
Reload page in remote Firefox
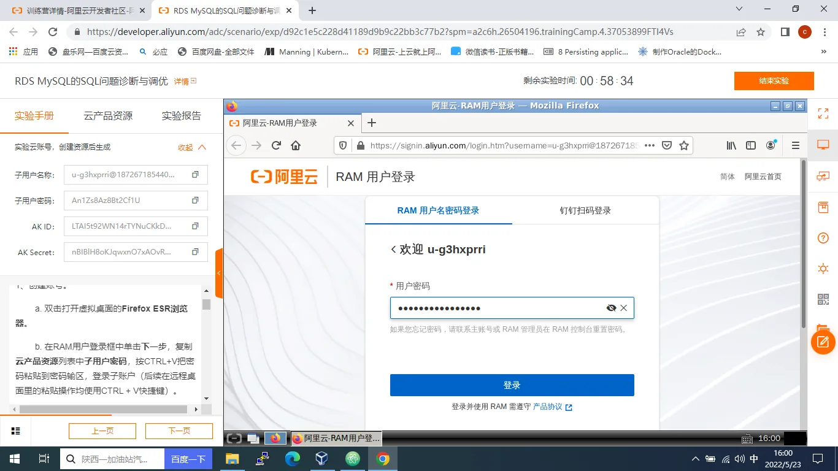pos(276,145)
